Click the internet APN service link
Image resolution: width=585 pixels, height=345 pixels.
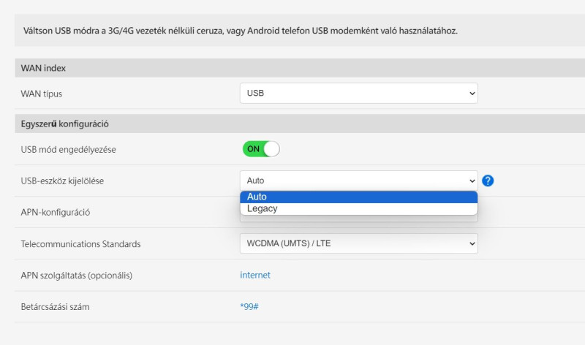[x=255, y=275]
